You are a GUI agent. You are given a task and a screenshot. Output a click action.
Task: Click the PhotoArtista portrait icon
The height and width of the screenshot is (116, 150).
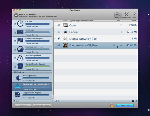[x=65, y=45]
